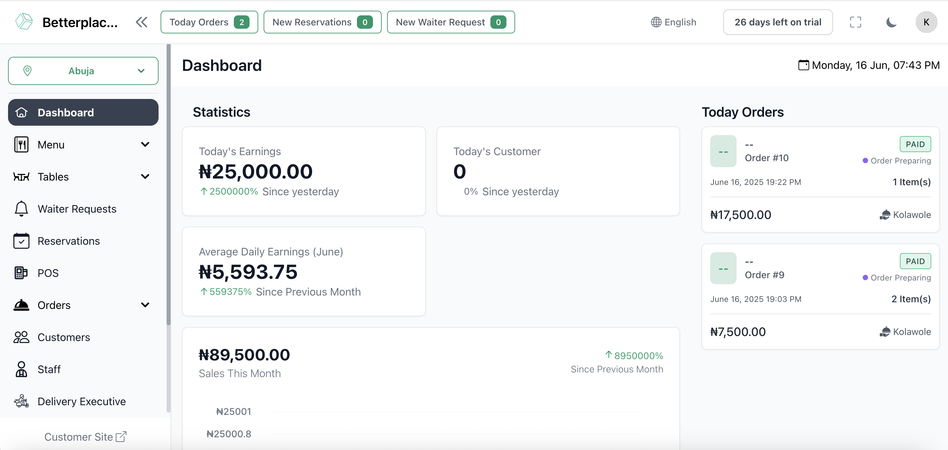Screen dimensions: 948x450
Task: Click the chart ₦25001 axis label
Action: (x=233, y=411)
